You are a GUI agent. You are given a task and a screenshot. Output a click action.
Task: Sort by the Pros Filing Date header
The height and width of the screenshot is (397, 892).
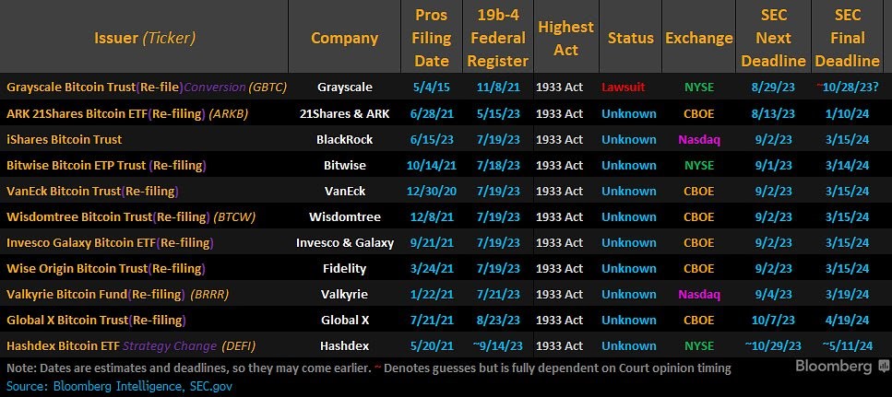coord(432,38)
